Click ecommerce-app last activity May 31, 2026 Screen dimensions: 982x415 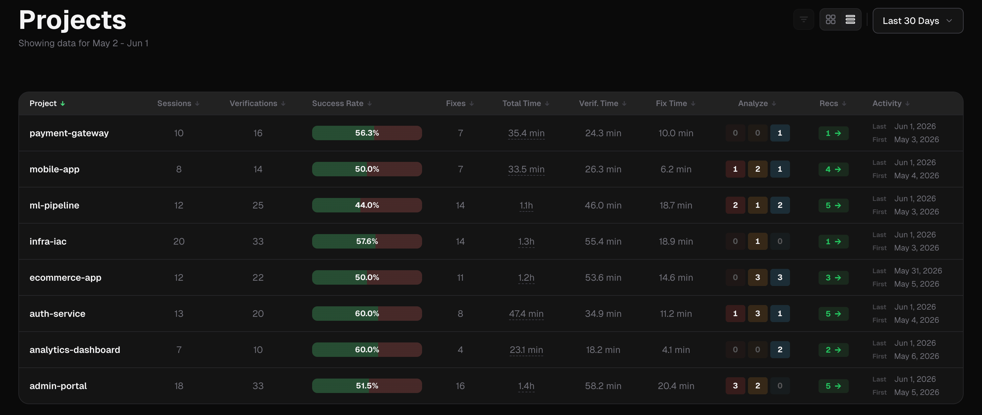[918, 271]
